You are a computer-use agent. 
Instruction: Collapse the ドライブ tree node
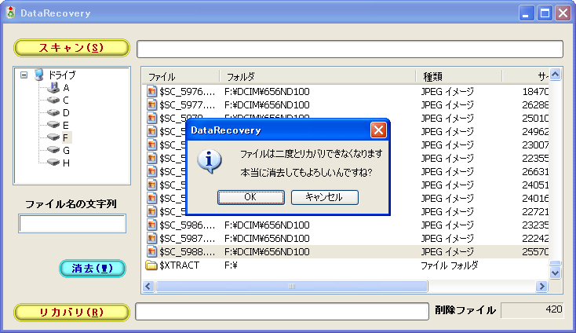[x=24, y=75]
